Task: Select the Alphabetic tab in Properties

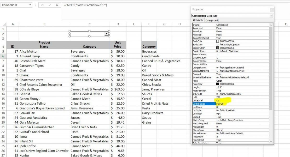Action: coord(198,20)
